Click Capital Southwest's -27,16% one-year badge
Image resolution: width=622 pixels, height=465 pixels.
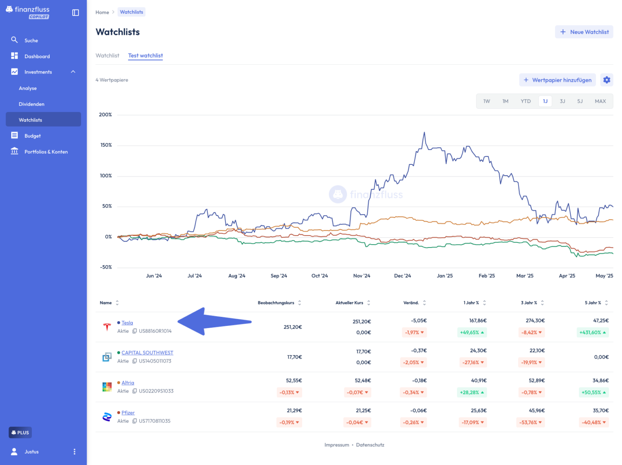click(473, 363)
